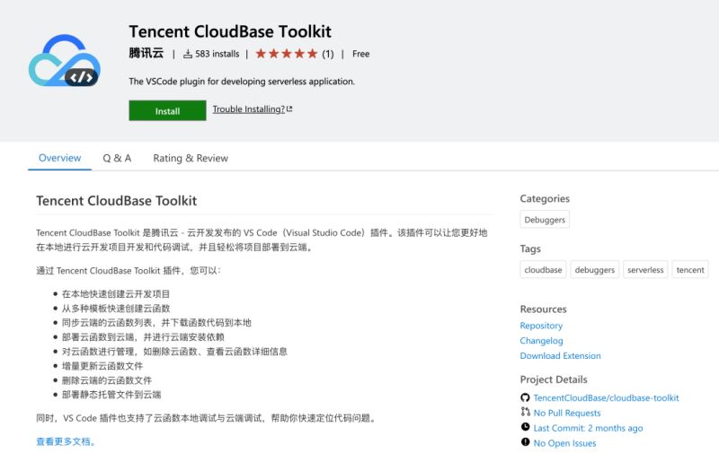This screenshot has height=453, width=719.
Task: Open the Trouble Installing link
Action: tap(248, 109)
